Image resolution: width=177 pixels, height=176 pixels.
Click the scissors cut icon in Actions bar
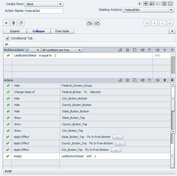point(142,80)
